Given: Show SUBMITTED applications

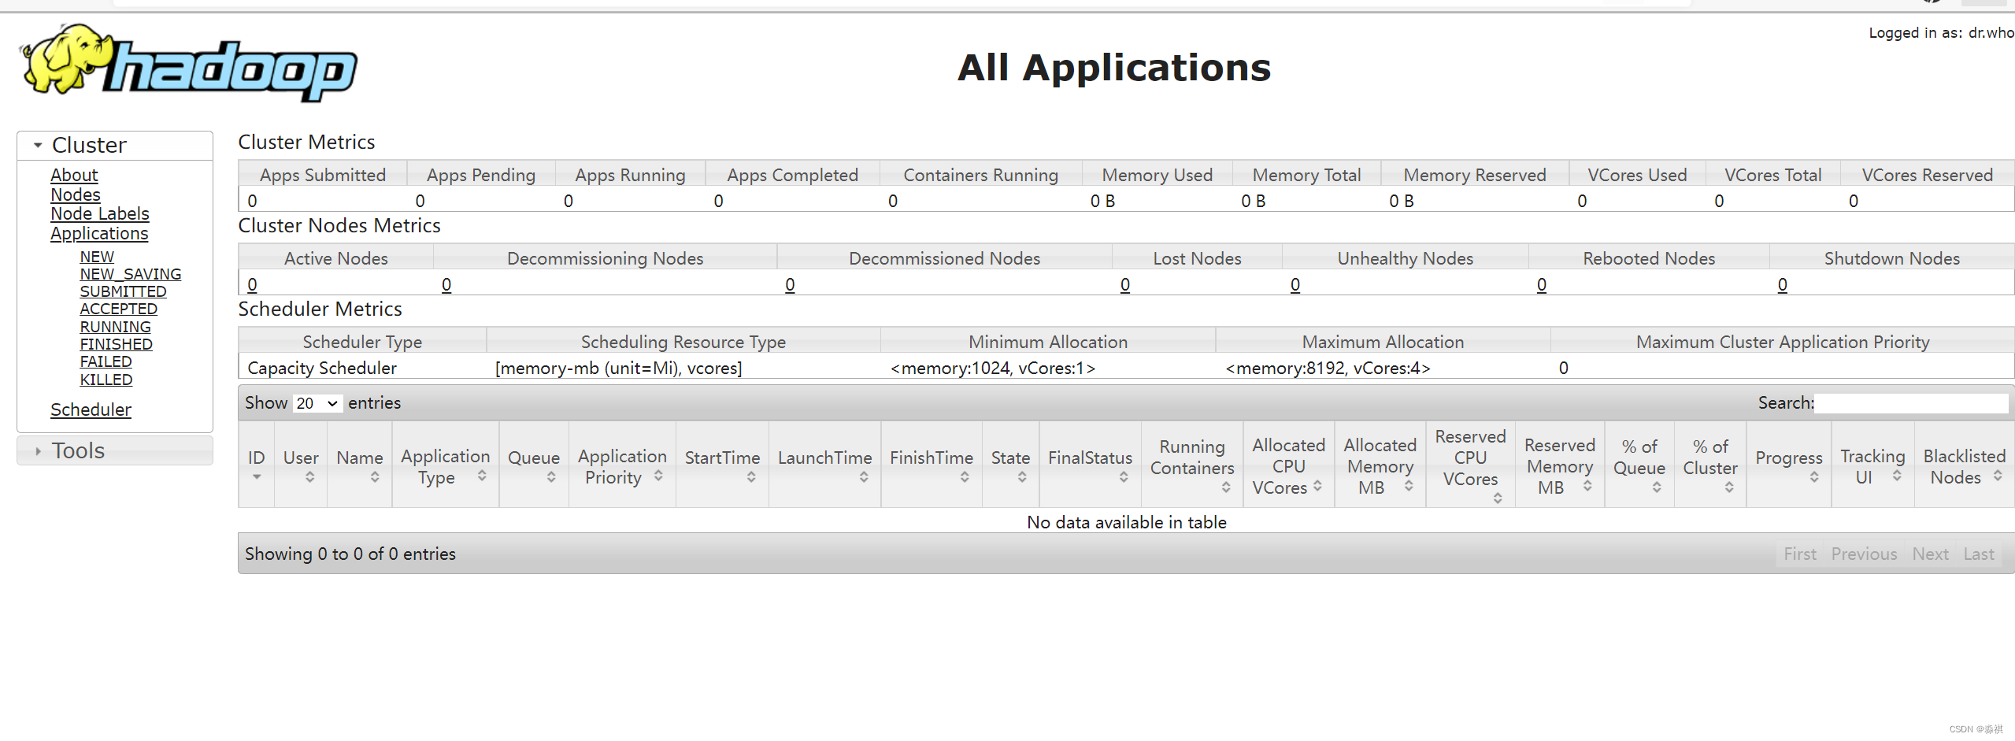Looking at the screenshot, I should pyautogui.click(x=123, y=291).
